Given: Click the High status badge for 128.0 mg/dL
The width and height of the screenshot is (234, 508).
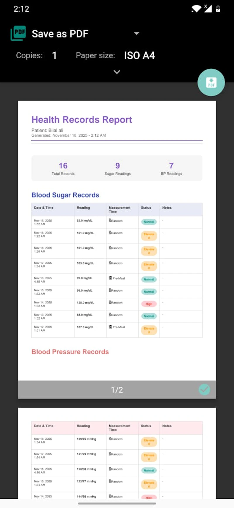Looking at the screenshot, I should click(149, 304).
